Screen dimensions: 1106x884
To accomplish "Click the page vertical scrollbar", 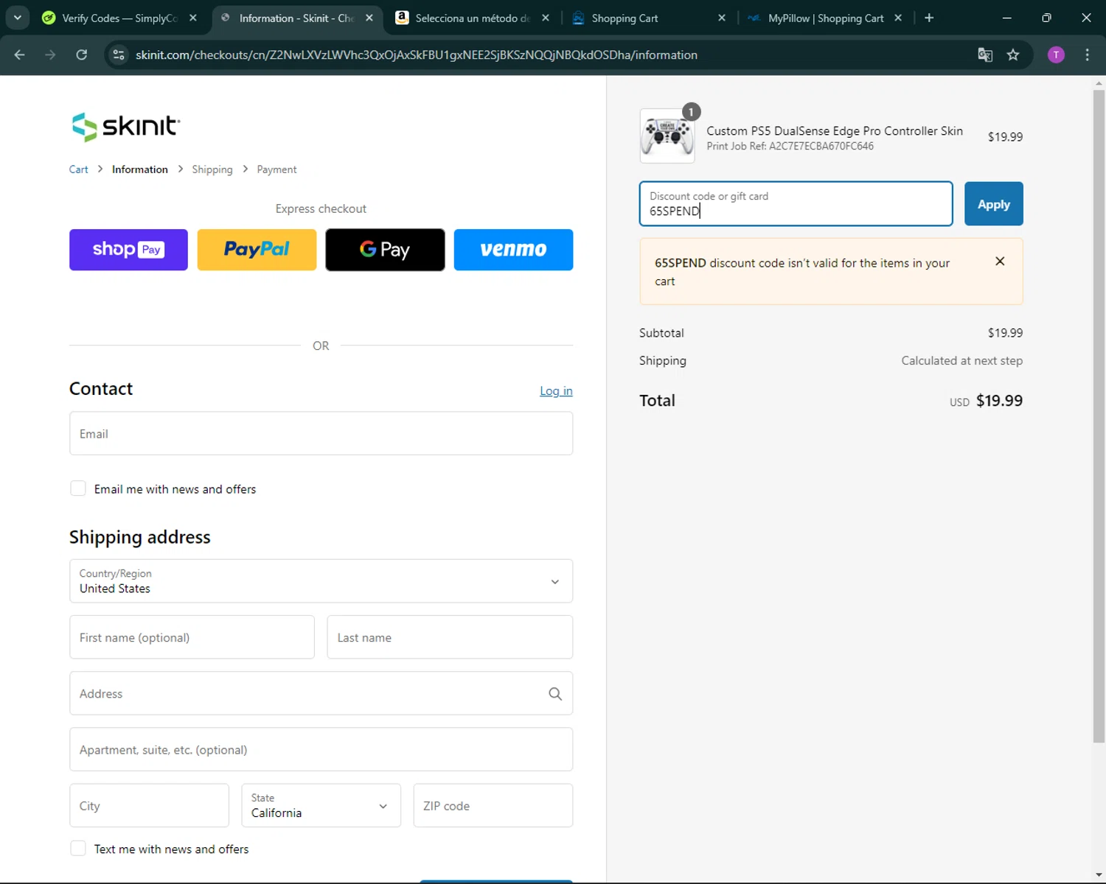I will point(1099,416).
